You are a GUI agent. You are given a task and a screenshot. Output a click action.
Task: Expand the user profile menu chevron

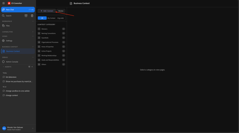click(x=33, y=128)
